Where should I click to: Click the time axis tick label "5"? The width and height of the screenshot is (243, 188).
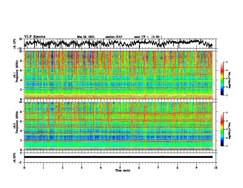pyautogui.click(x=120, y=168)
